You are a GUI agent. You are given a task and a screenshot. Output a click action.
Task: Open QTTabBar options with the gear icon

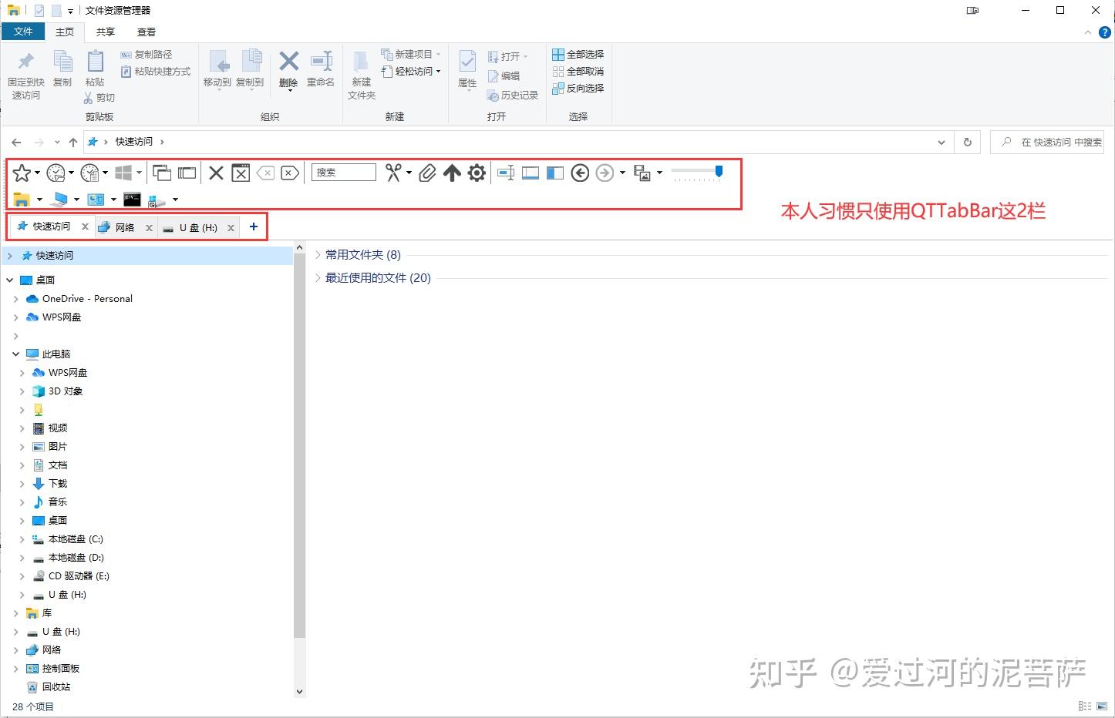point(477,173)
